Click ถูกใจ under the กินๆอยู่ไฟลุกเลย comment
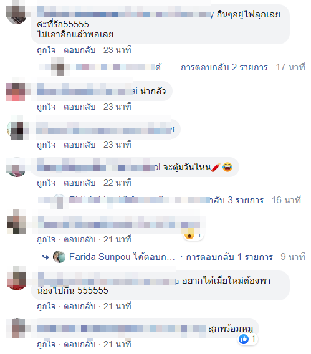311x354 pixels. [x=46, y=50]
